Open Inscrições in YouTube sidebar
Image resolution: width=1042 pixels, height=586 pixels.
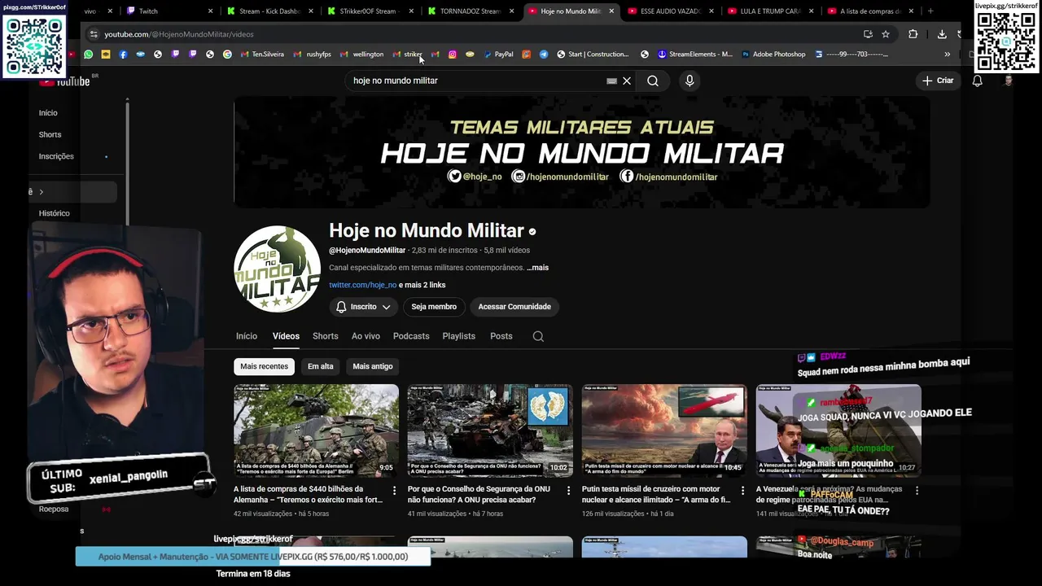coord(56,156)
